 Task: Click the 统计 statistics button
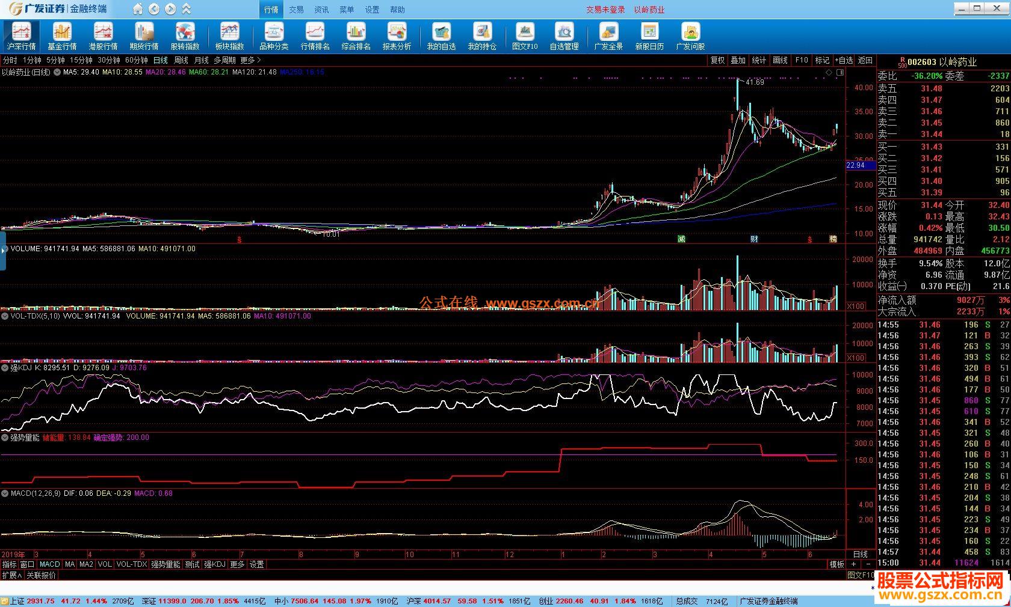[x=759, y=60]
